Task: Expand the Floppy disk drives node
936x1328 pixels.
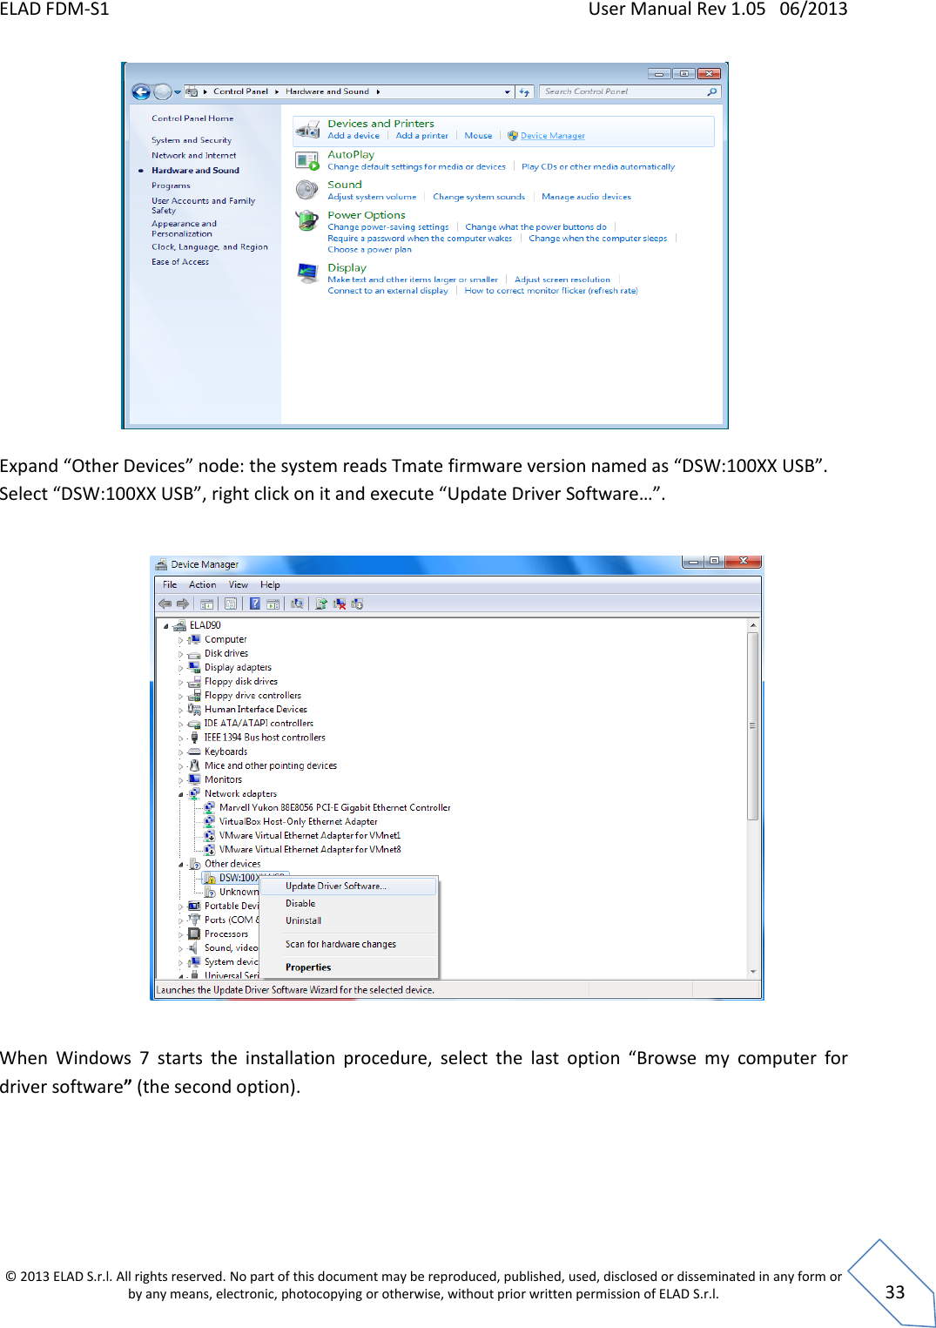Action: pyautogui.click(x=181, y=682)
